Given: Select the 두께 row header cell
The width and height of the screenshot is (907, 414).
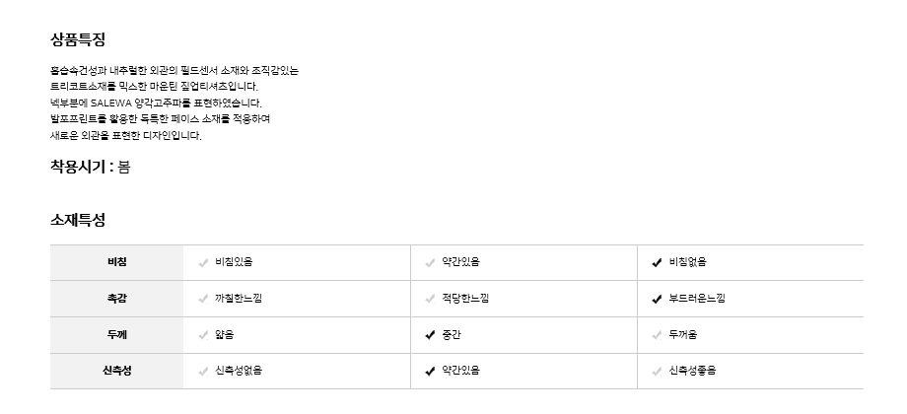Looking at the screenshot, I should [116, 335].
